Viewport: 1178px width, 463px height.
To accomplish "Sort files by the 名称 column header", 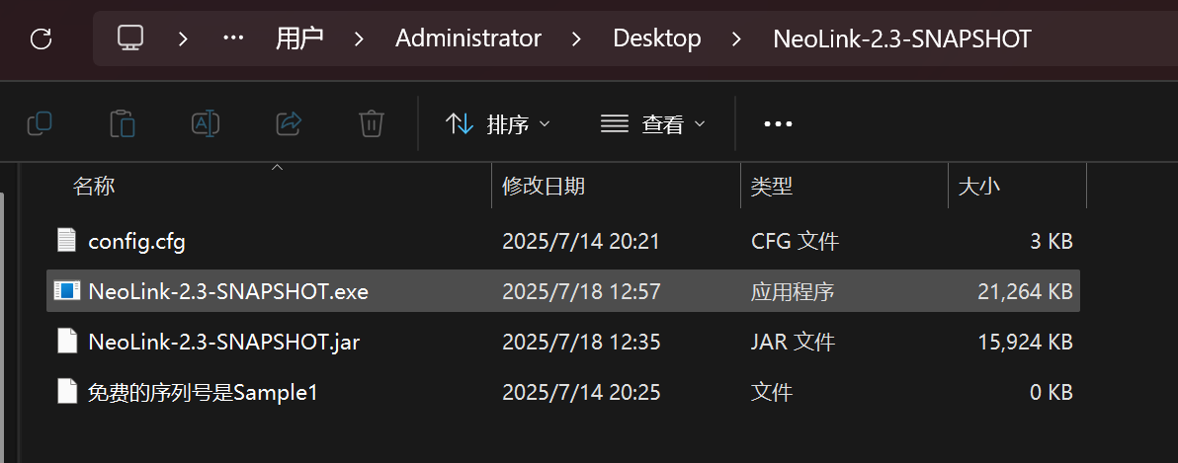I will [x=95, y=186].
